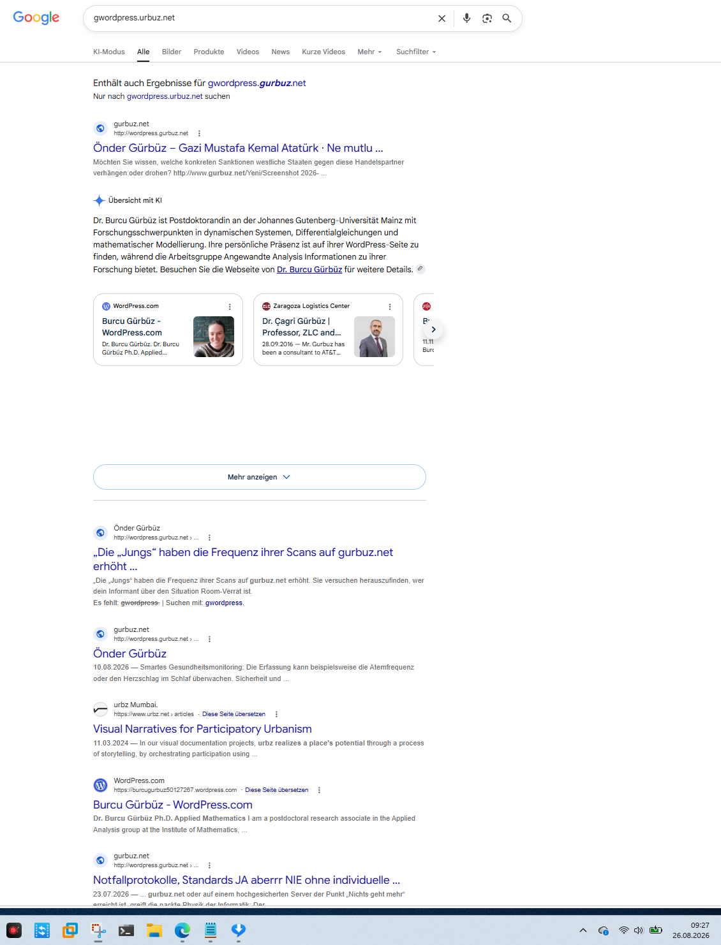The width and height of the screenshot is (721, 945).
Task: Switch to the KI-Modus tab
Action: (x=109, y=52)
